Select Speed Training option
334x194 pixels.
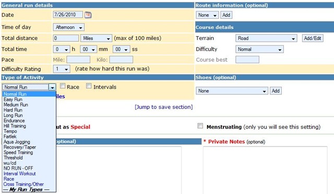[x=29, y=152]
